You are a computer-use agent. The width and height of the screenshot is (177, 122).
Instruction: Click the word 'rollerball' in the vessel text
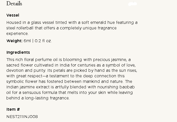26,28
